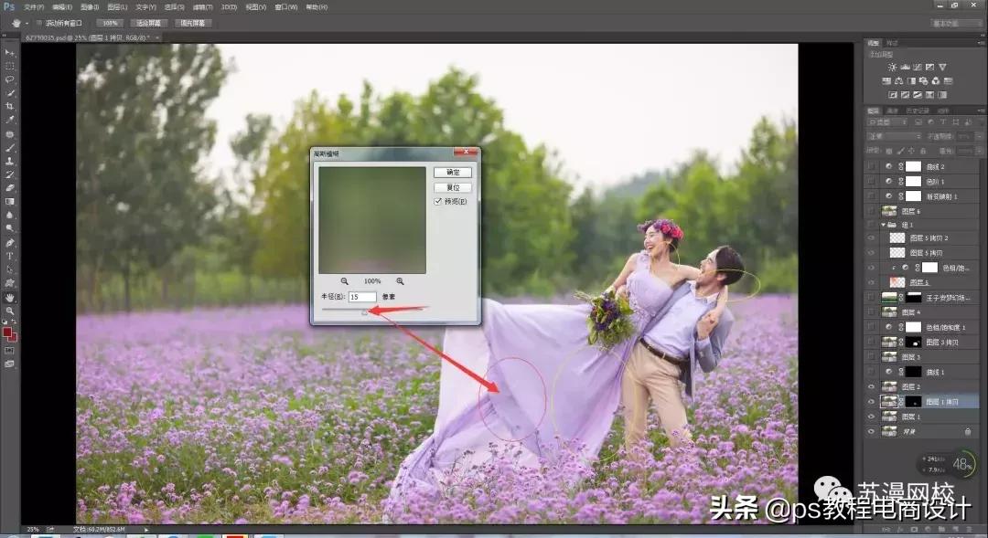Select the Move tool in the toolbar

point(10,52)
